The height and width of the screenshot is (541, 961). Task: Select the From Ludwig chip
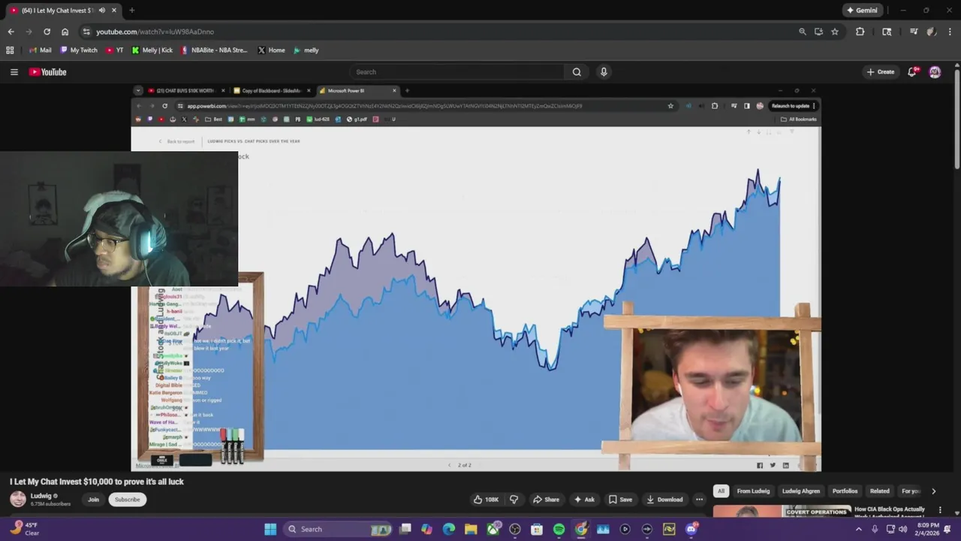(753, 491)
